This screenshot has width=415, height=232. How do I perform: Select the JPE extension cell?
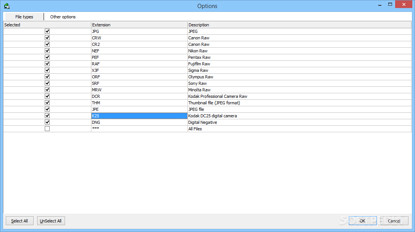139,109
